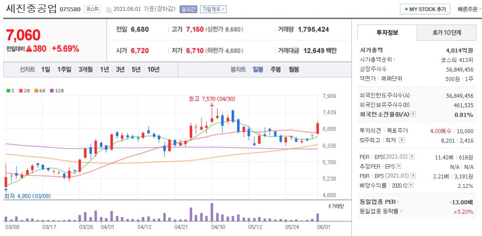Click the 고가 value 7,150

point(195,29)
